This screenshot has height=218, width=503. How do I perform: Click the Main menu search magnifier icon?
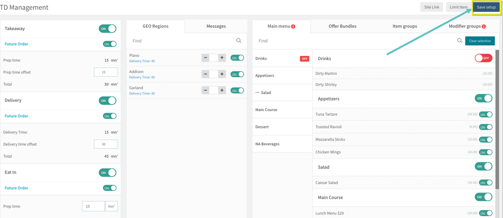(x=459, y=41)
